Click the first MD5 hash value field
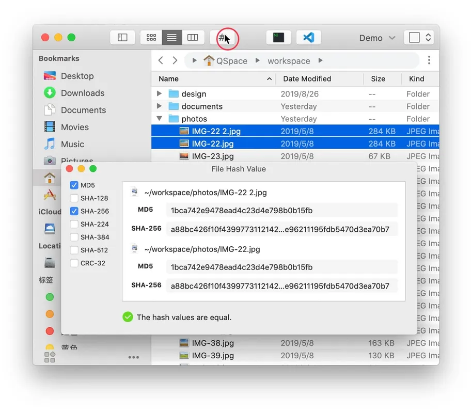 pyautogui.click(x=281, y=211)
